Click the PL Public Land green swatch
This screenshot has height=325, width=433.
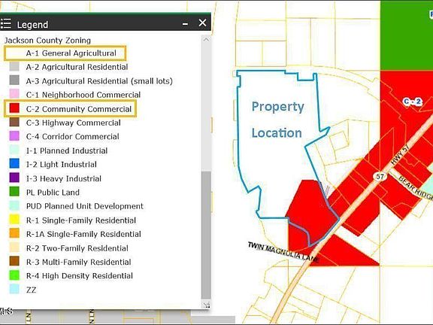pyautogui.click(x=14, y=192)
